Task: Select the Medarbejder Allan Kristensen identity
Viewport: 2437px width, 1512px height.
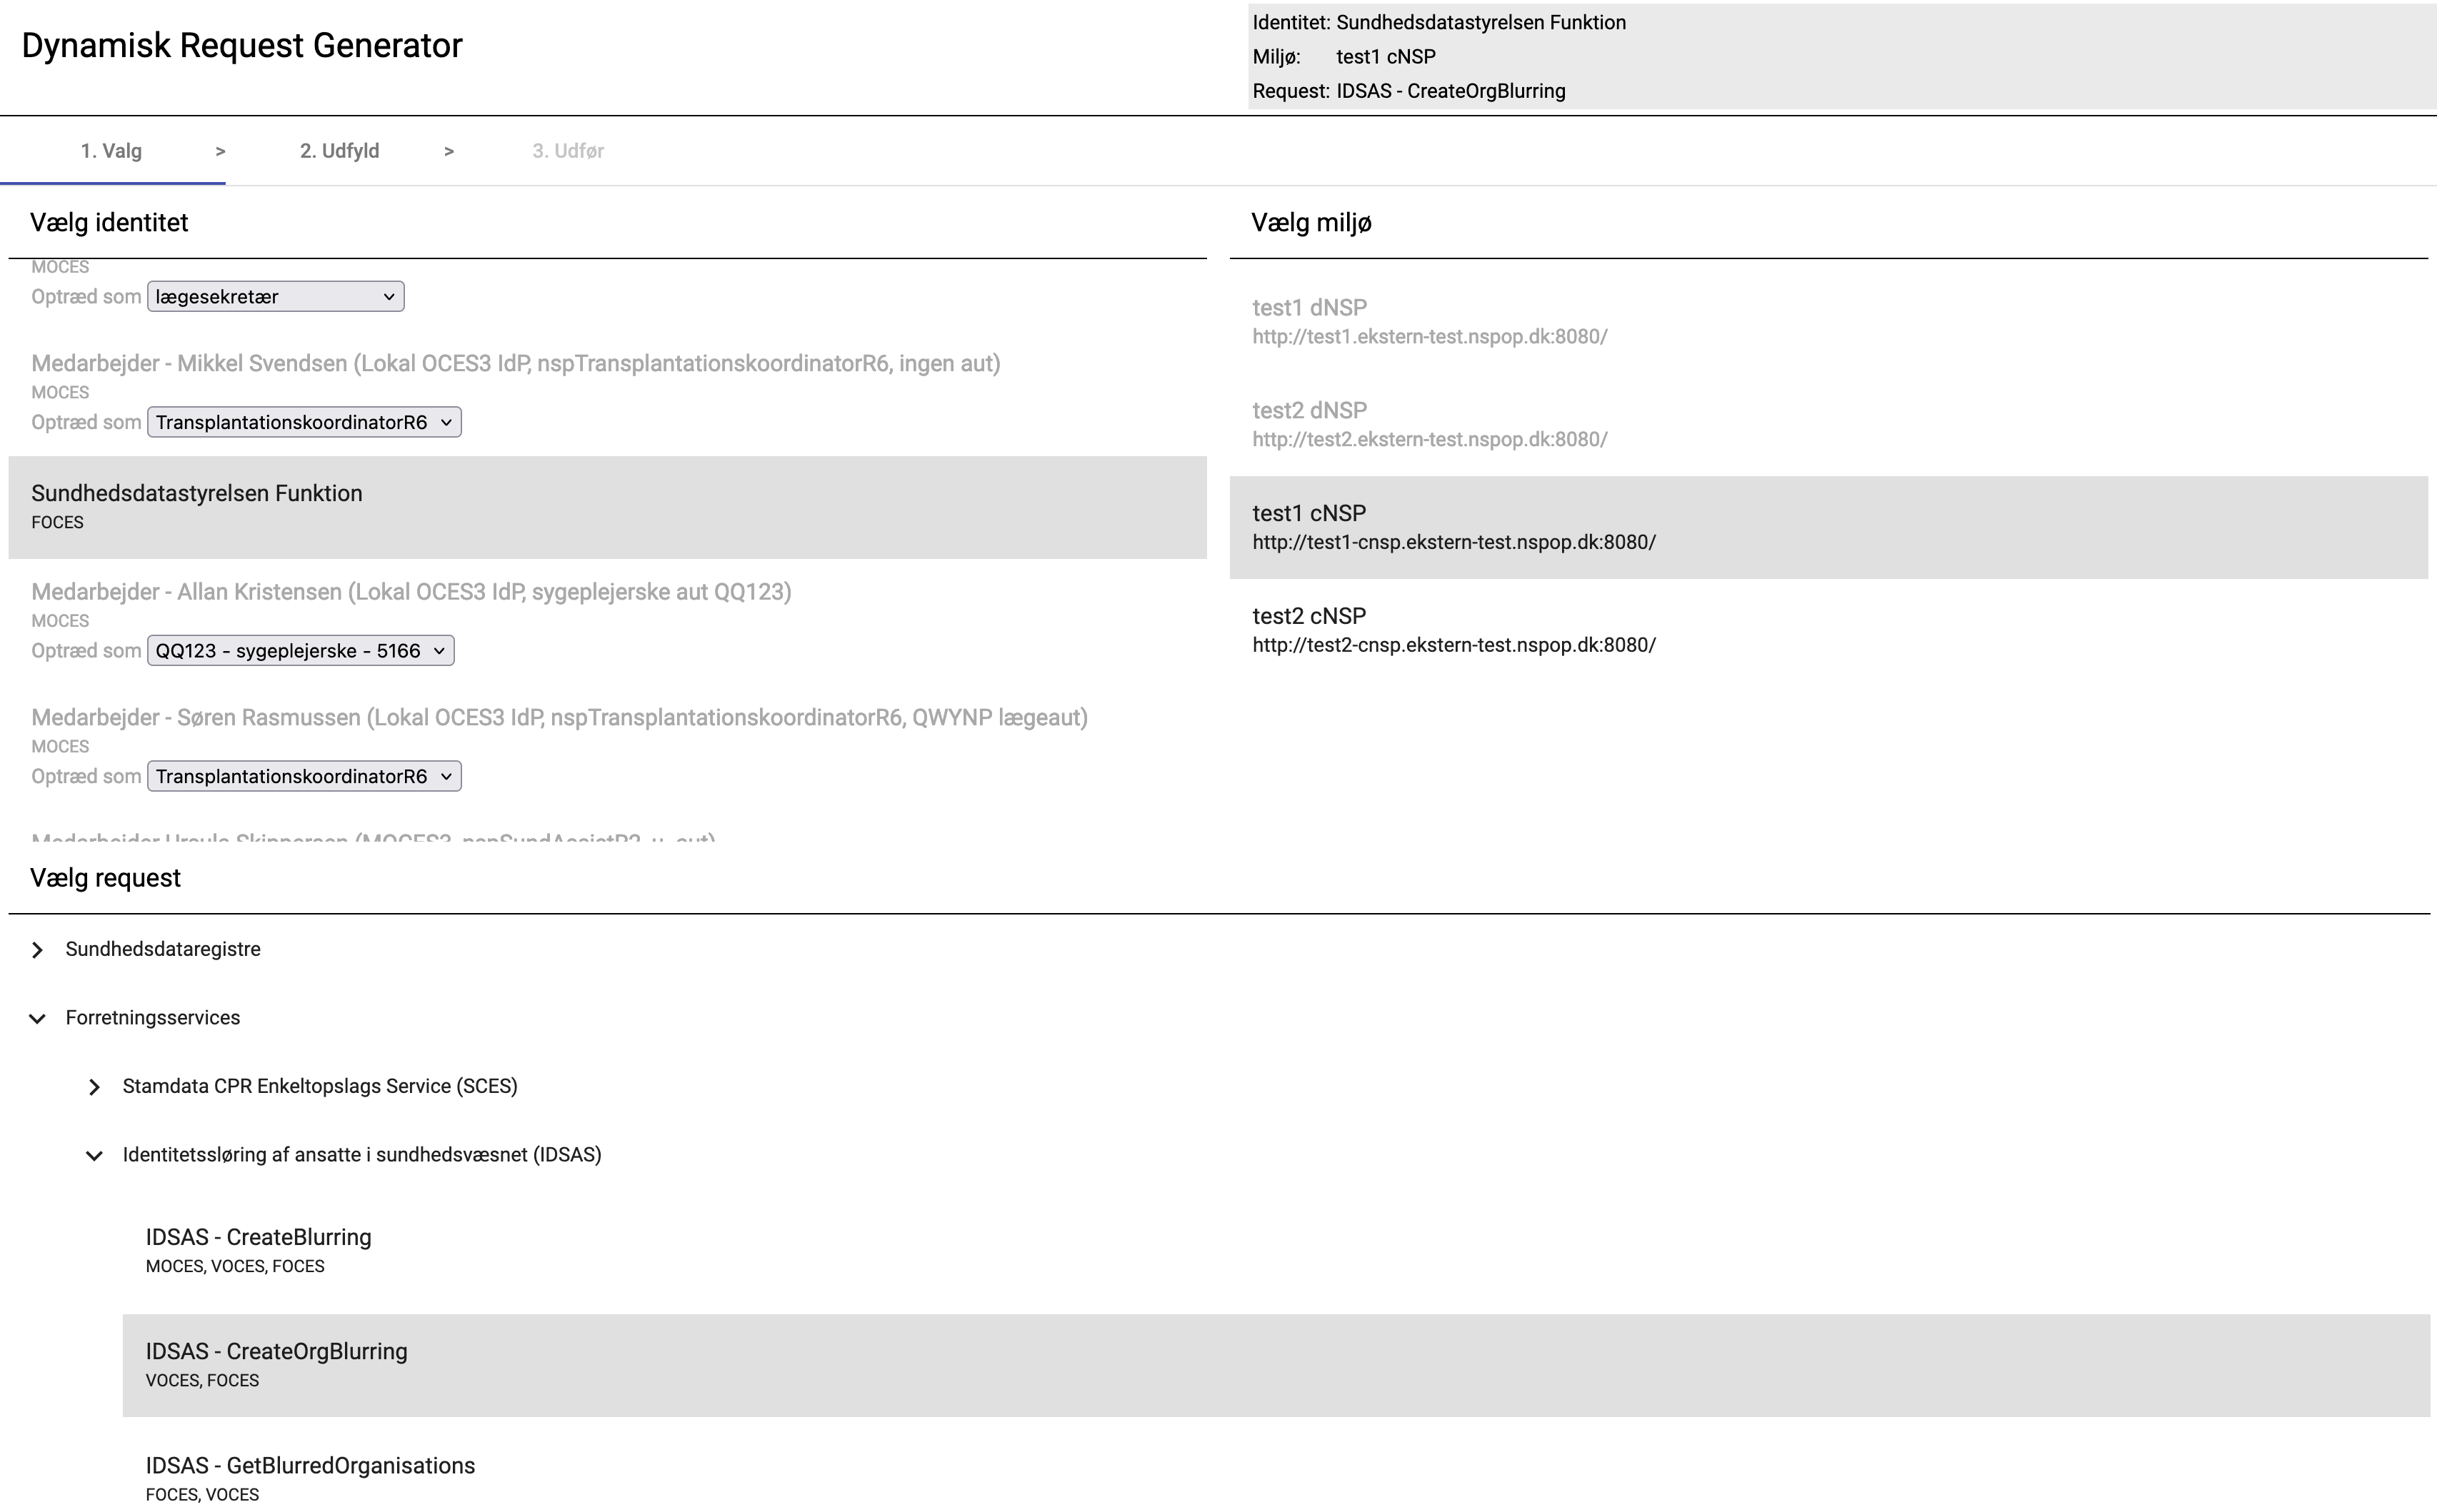Action: tap(410, 593)
